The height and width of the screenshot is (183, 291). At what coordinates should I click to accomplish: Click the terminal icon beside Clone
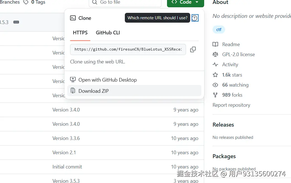point(73,18)
